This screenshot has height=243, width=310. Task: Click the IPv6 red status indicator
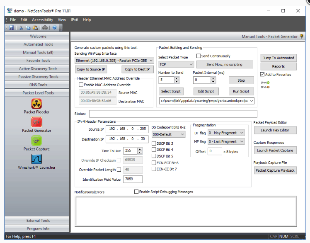268,87
